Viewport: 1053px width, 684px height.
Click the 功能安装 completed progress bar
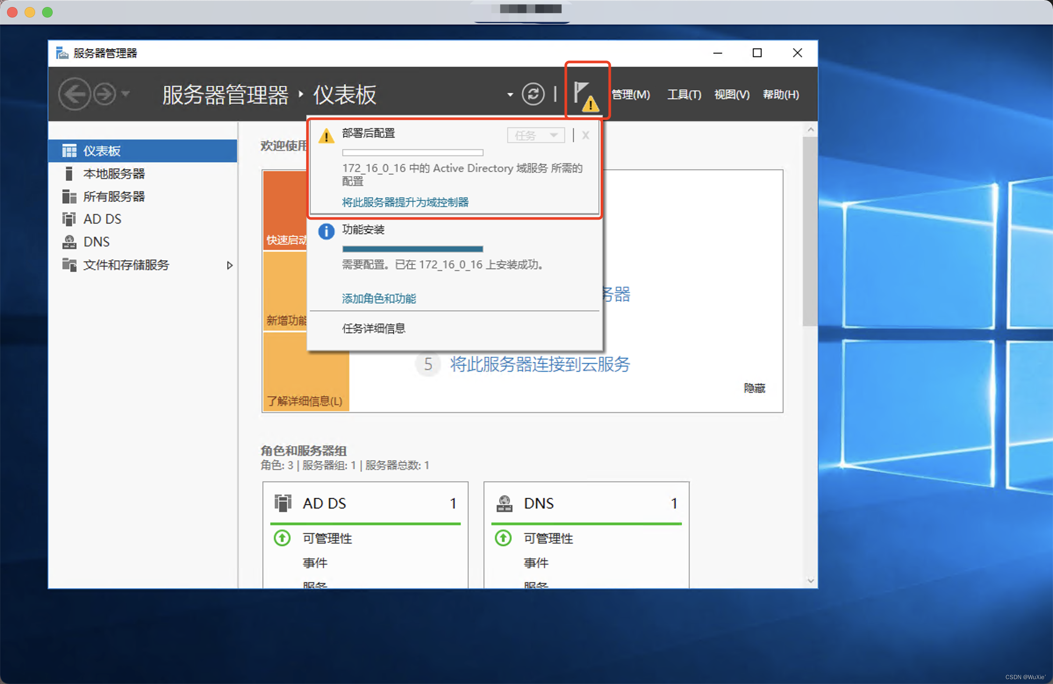412,249
